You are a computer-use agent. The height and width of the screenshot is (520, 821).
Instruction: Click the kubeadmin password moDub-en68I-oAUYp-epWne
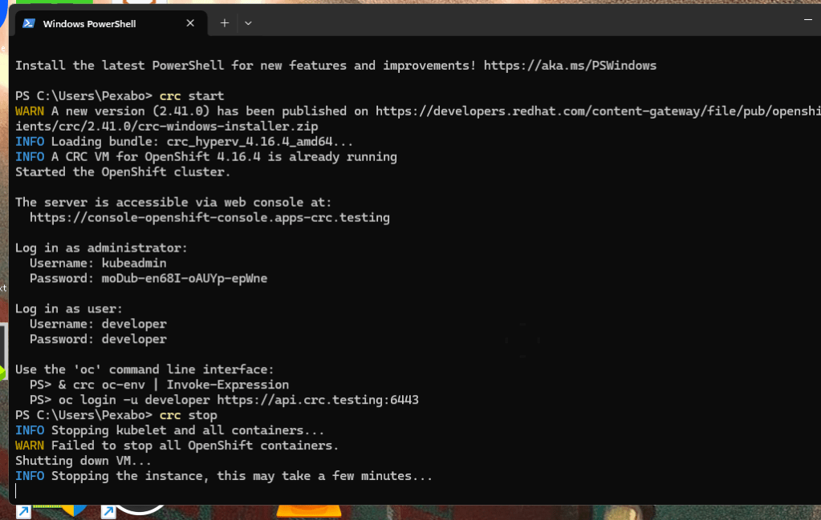[x=185, y=279]
